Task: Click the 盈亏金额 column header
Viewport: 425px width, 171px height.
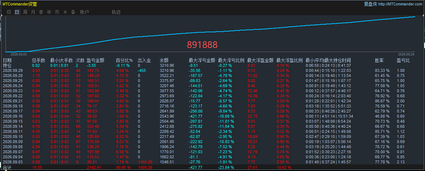Action: tap(96, 60)
